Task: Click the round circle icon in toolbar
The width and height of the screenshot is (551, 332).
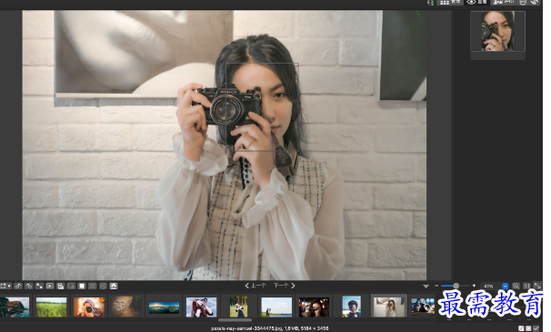Action: coord(103,286)
